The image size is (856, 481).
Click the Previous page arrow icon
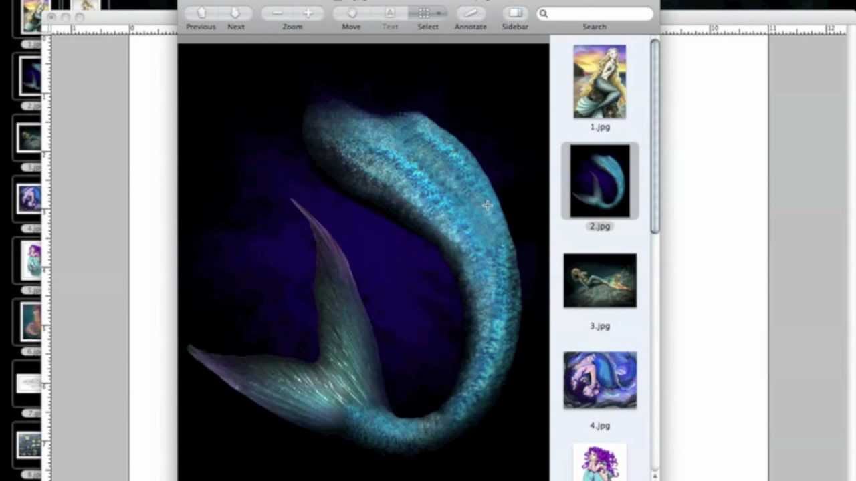click(201, 13)
